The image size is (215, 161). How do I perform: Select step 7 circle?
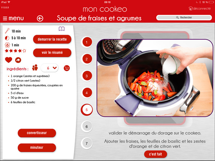pyautogui.click(x=86, y=143)
